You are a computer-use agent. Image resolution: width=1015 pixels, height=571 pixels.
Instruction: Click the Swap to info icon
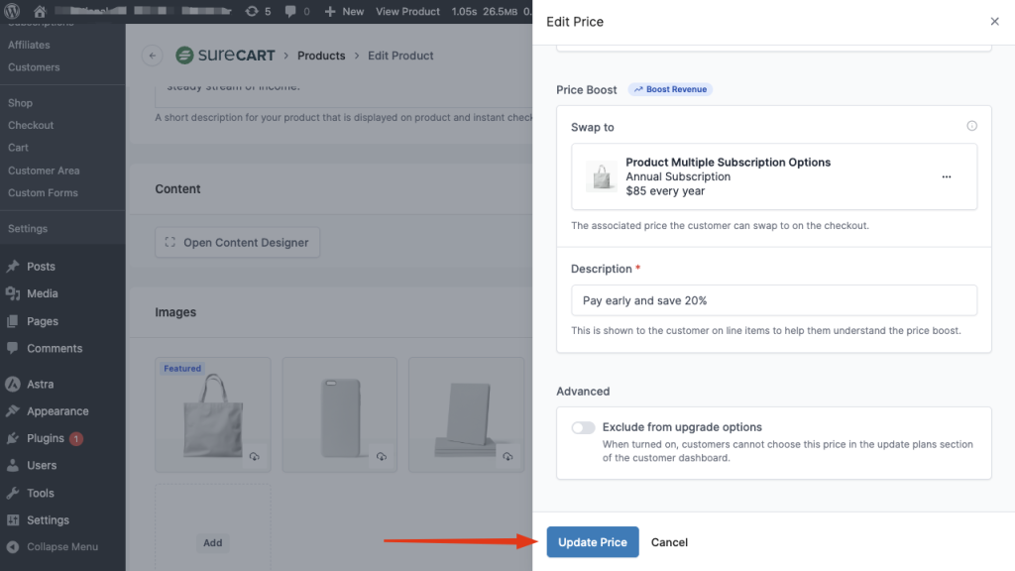[x=971, y=126]
